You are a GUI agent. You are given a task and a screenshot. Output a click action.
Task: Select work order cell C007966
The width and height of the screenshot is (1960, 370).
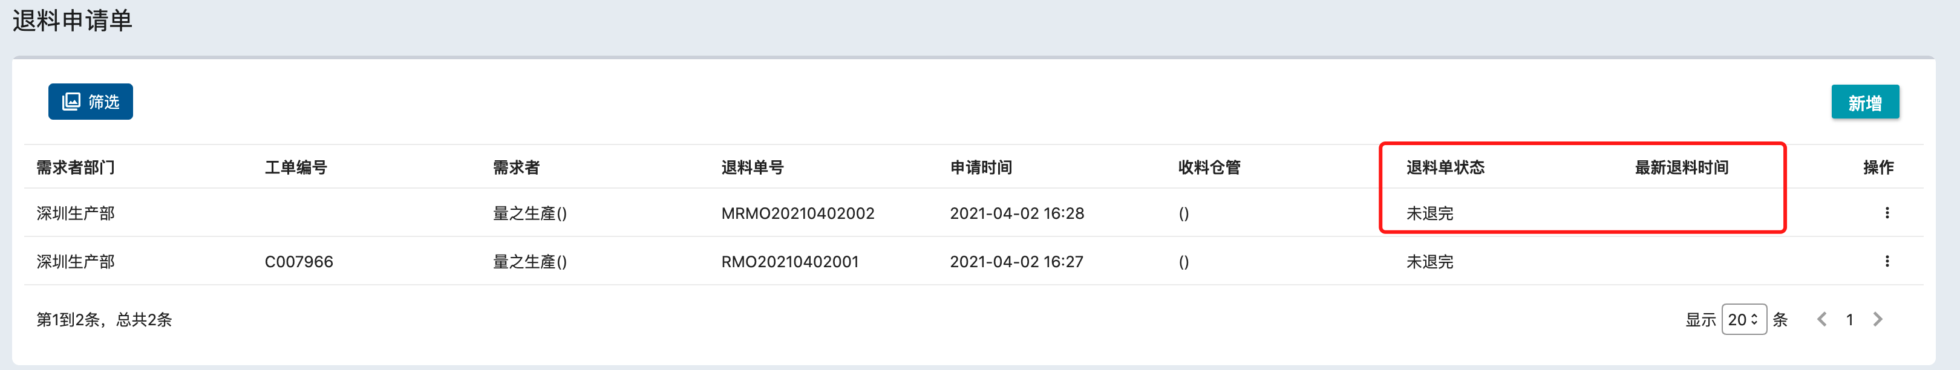coord(299,261)
